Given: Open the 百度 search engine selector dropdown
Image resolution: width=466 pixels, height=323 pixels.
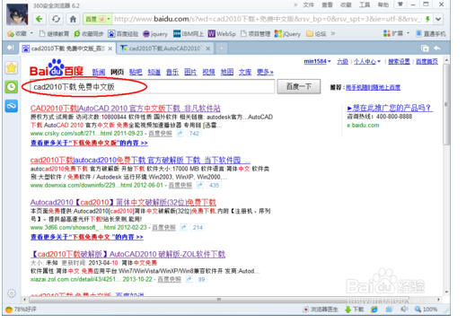Looking at the screenshot, I should pyautogui.click(x=97, y=19).
